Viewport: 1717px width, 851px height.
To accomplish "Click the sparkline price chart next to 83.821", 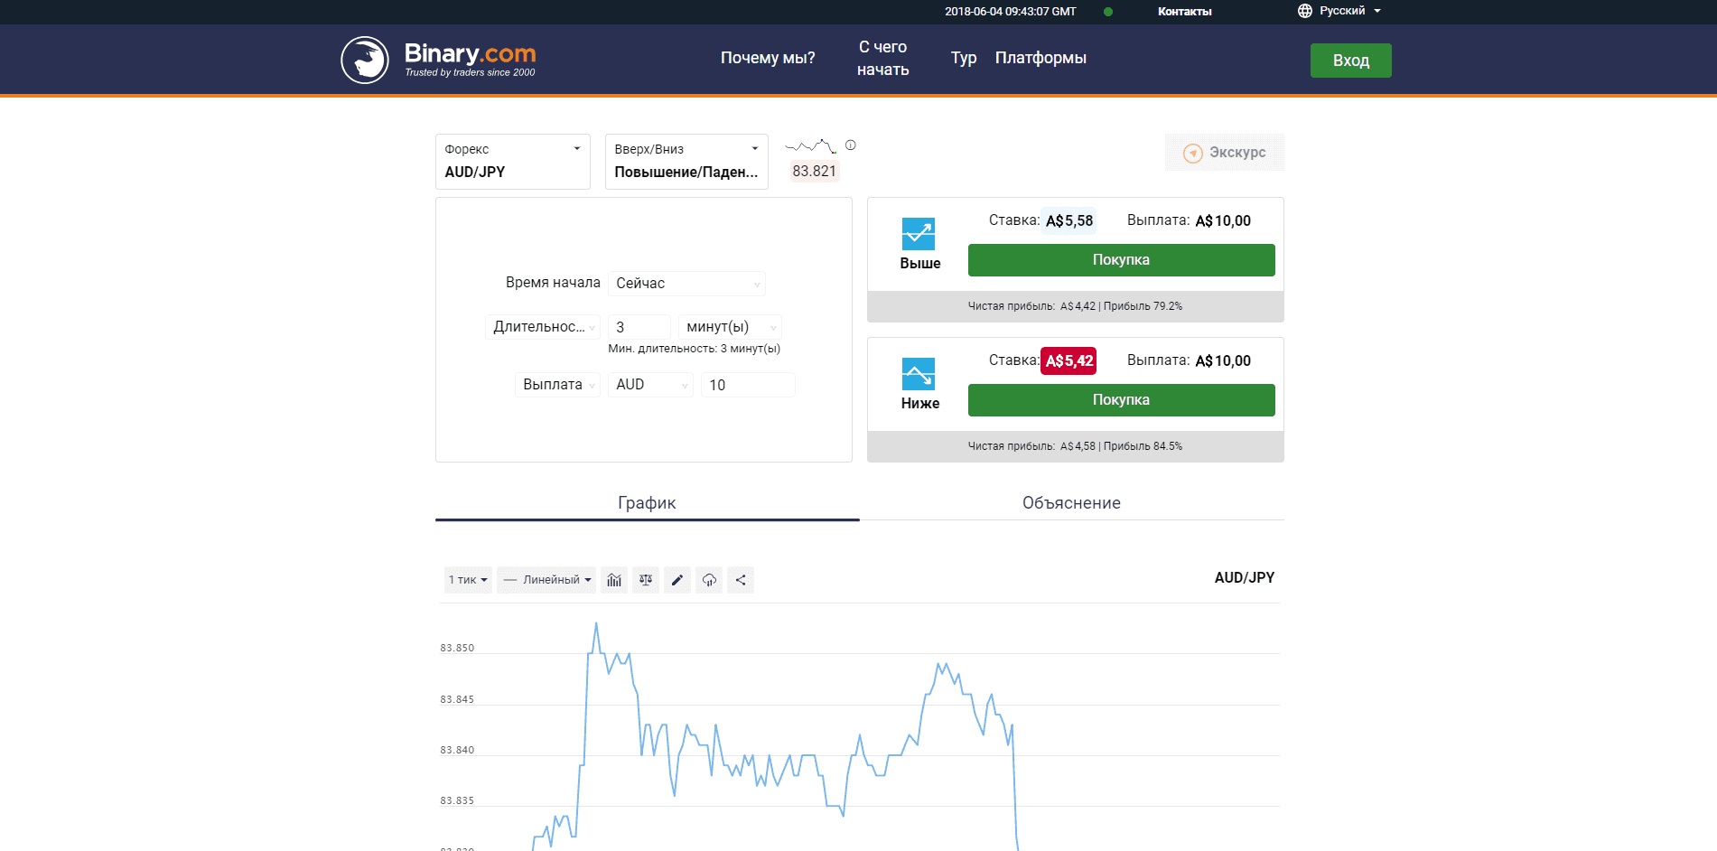I will [810, 145].
